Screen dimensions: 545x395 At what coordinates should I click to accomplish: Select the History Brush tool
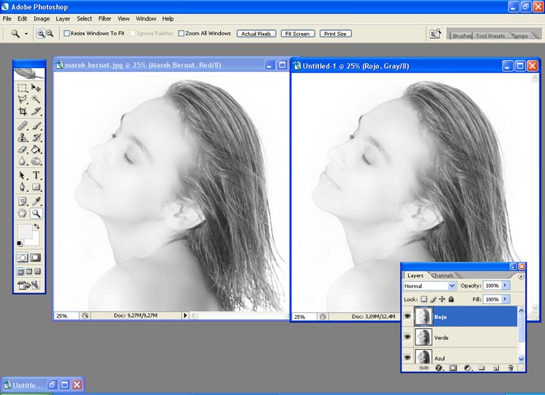36,138
